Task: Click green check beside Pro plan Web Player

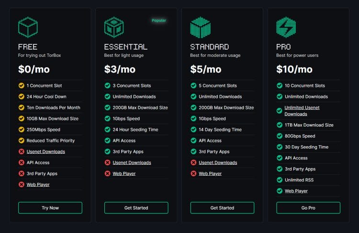Action: [280, 191]
